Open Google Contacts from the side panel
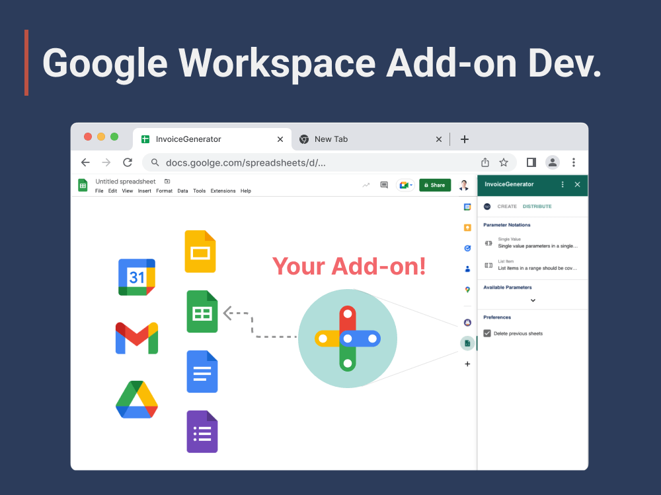 [467, 269]
